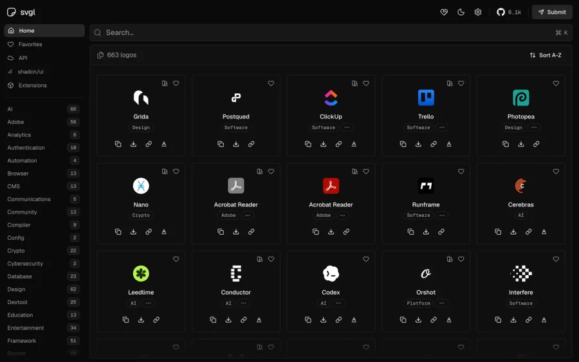Copy the Interfere logo SVG
The height and width of the screenshot is (362, 579).
[498, 320]
